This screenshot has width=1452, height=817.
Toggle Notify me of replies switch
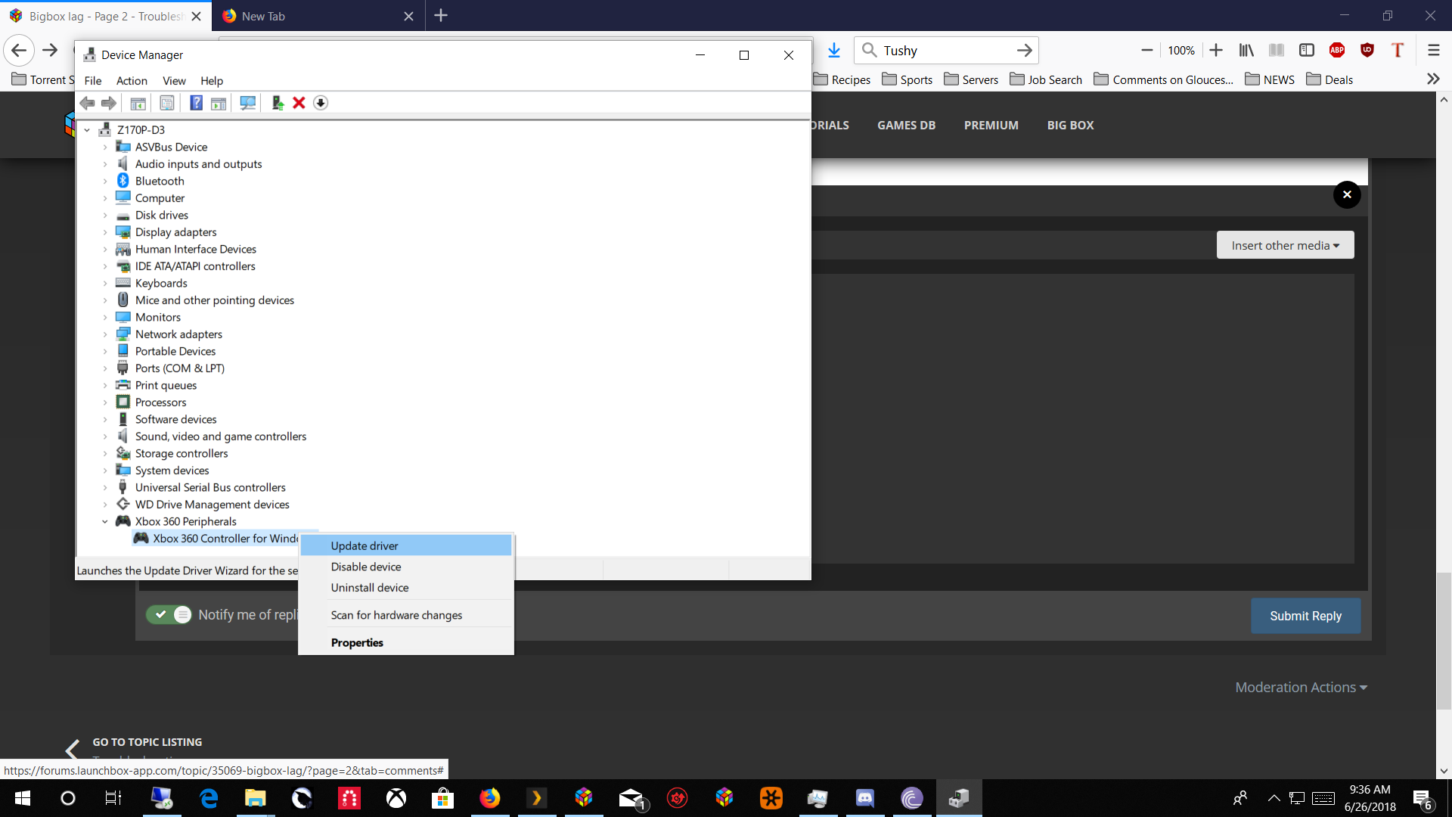coord(169,614)
